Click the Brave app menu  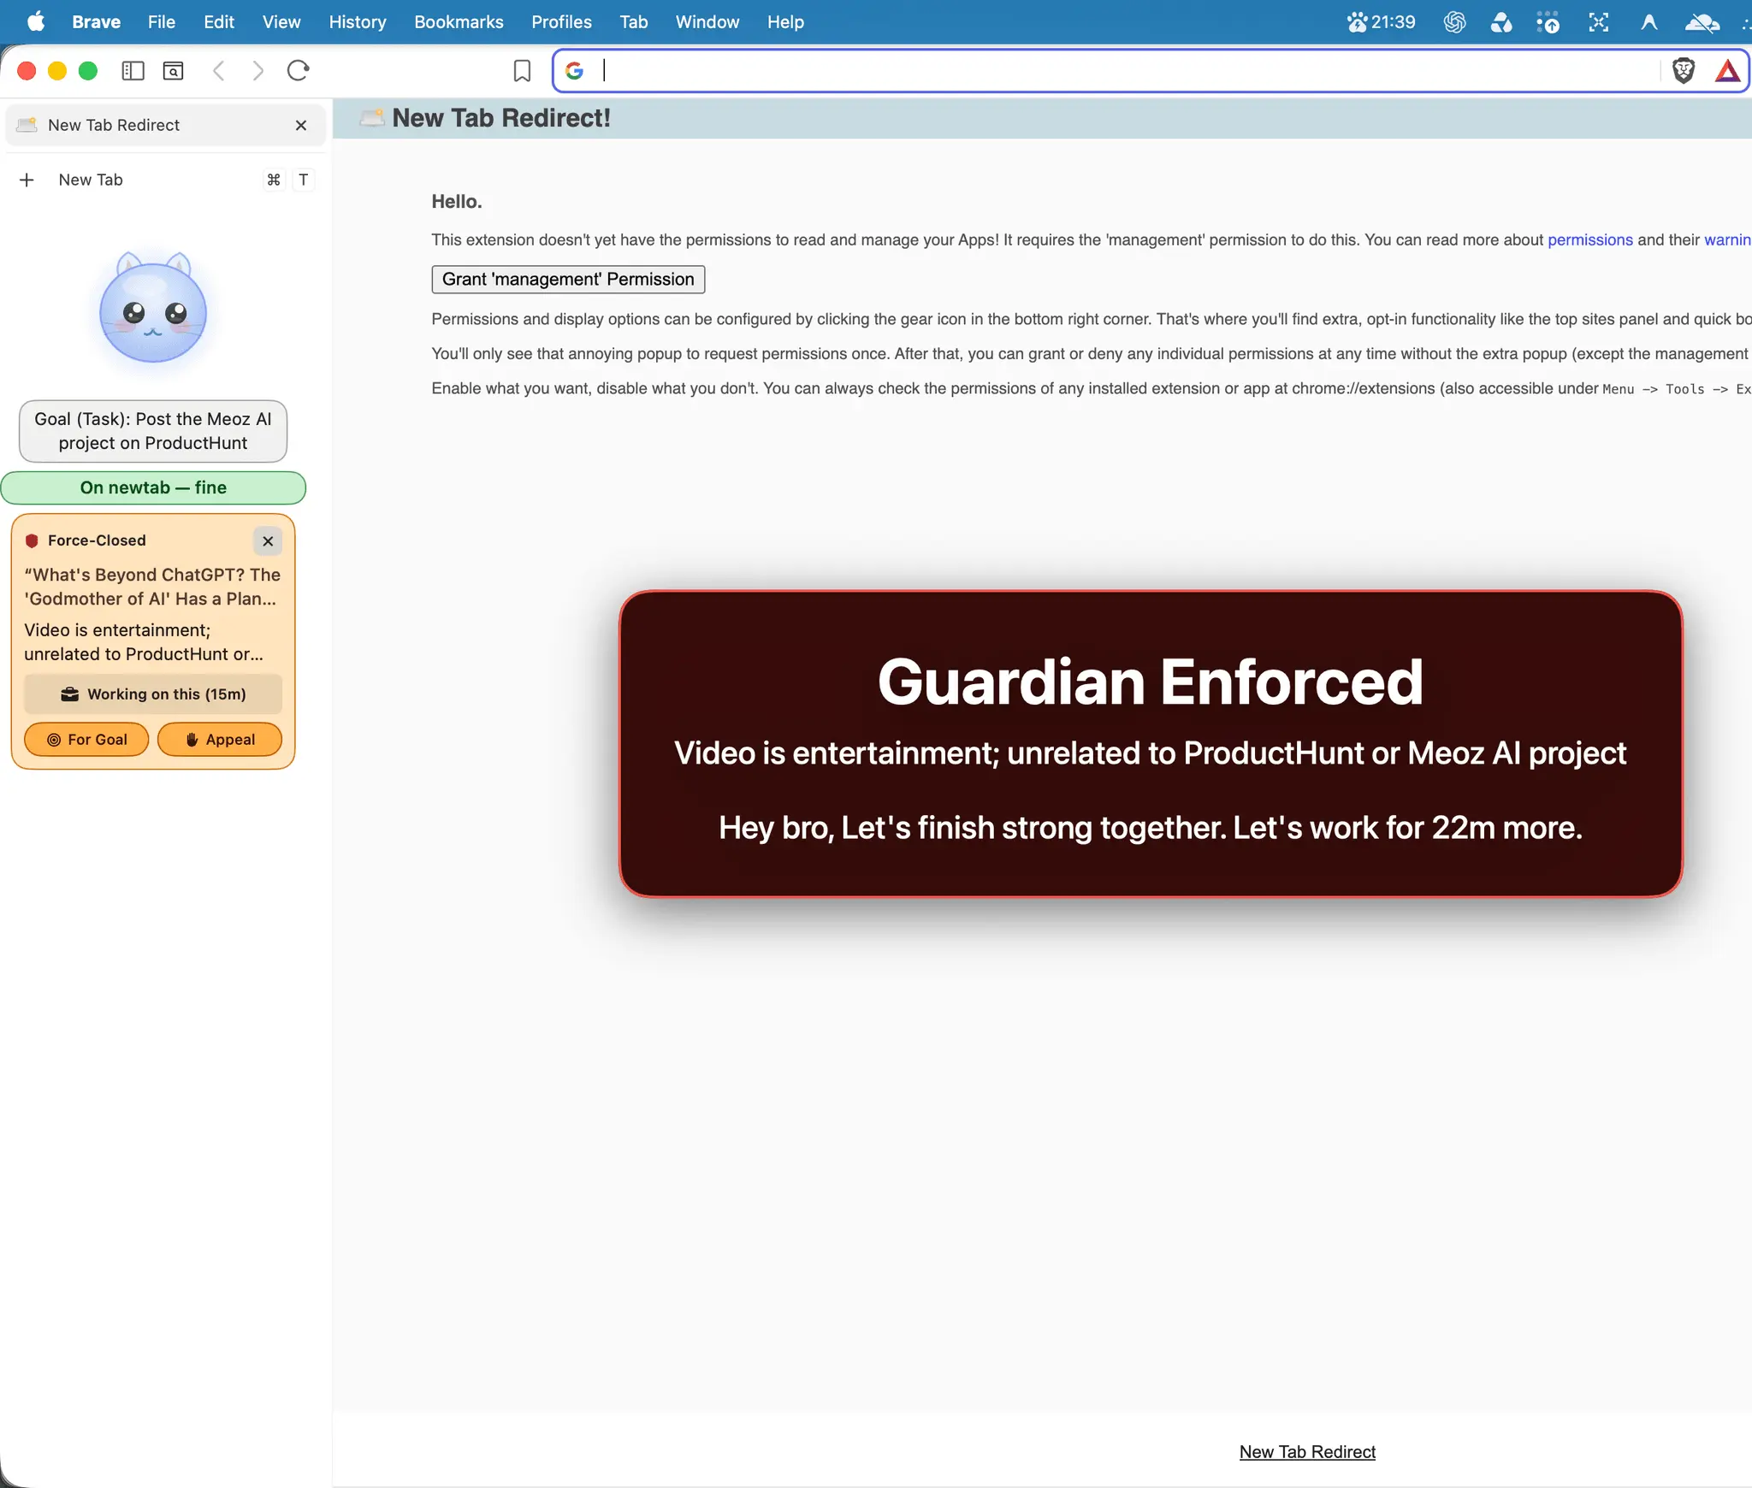click(x=96, y=22)
